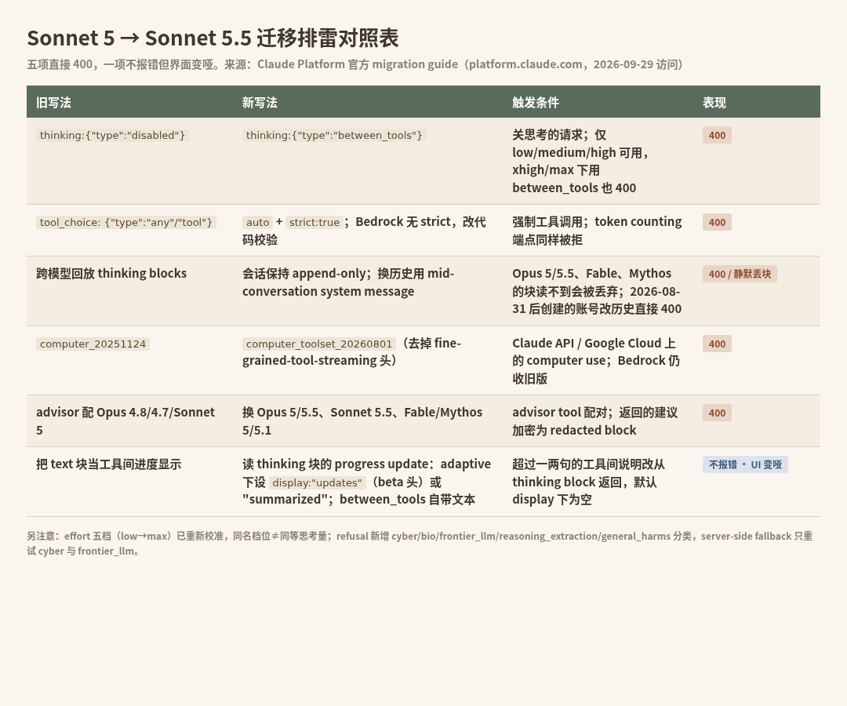Click the 400 badge in the computer_20251124 row
The width and height of the screenshot is (847, 706).
(x=717, y=344)
